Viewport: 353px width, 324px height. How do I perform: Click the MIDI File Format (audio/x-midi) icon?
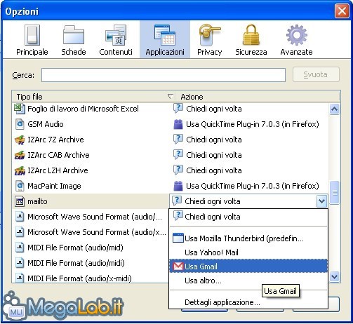coord(20,278)
